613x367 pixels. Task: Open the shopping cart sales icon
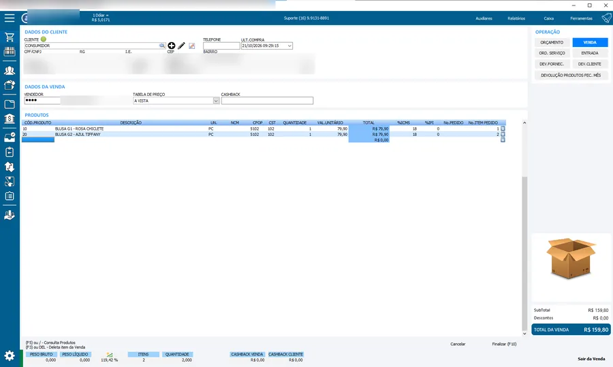(10, 37)
